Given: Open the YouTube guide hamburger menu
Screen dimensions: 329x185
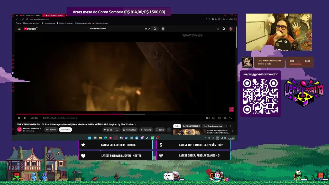Looking at the screenshot, I should click(19, 29).
